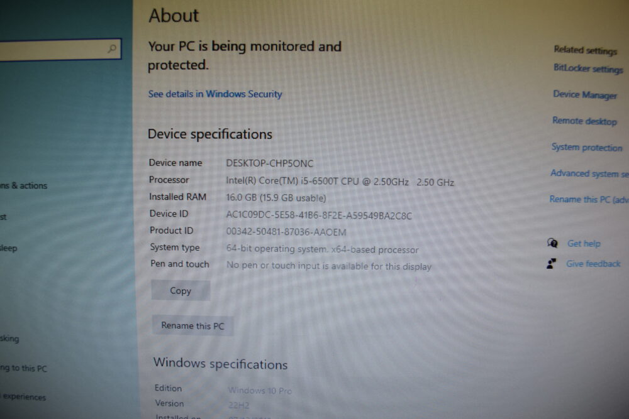
Task: Open Advanced system settings link
Action: 590,174
